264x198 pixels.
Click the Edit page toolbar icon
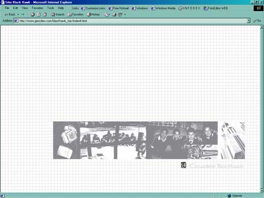(x=121, y=14)
